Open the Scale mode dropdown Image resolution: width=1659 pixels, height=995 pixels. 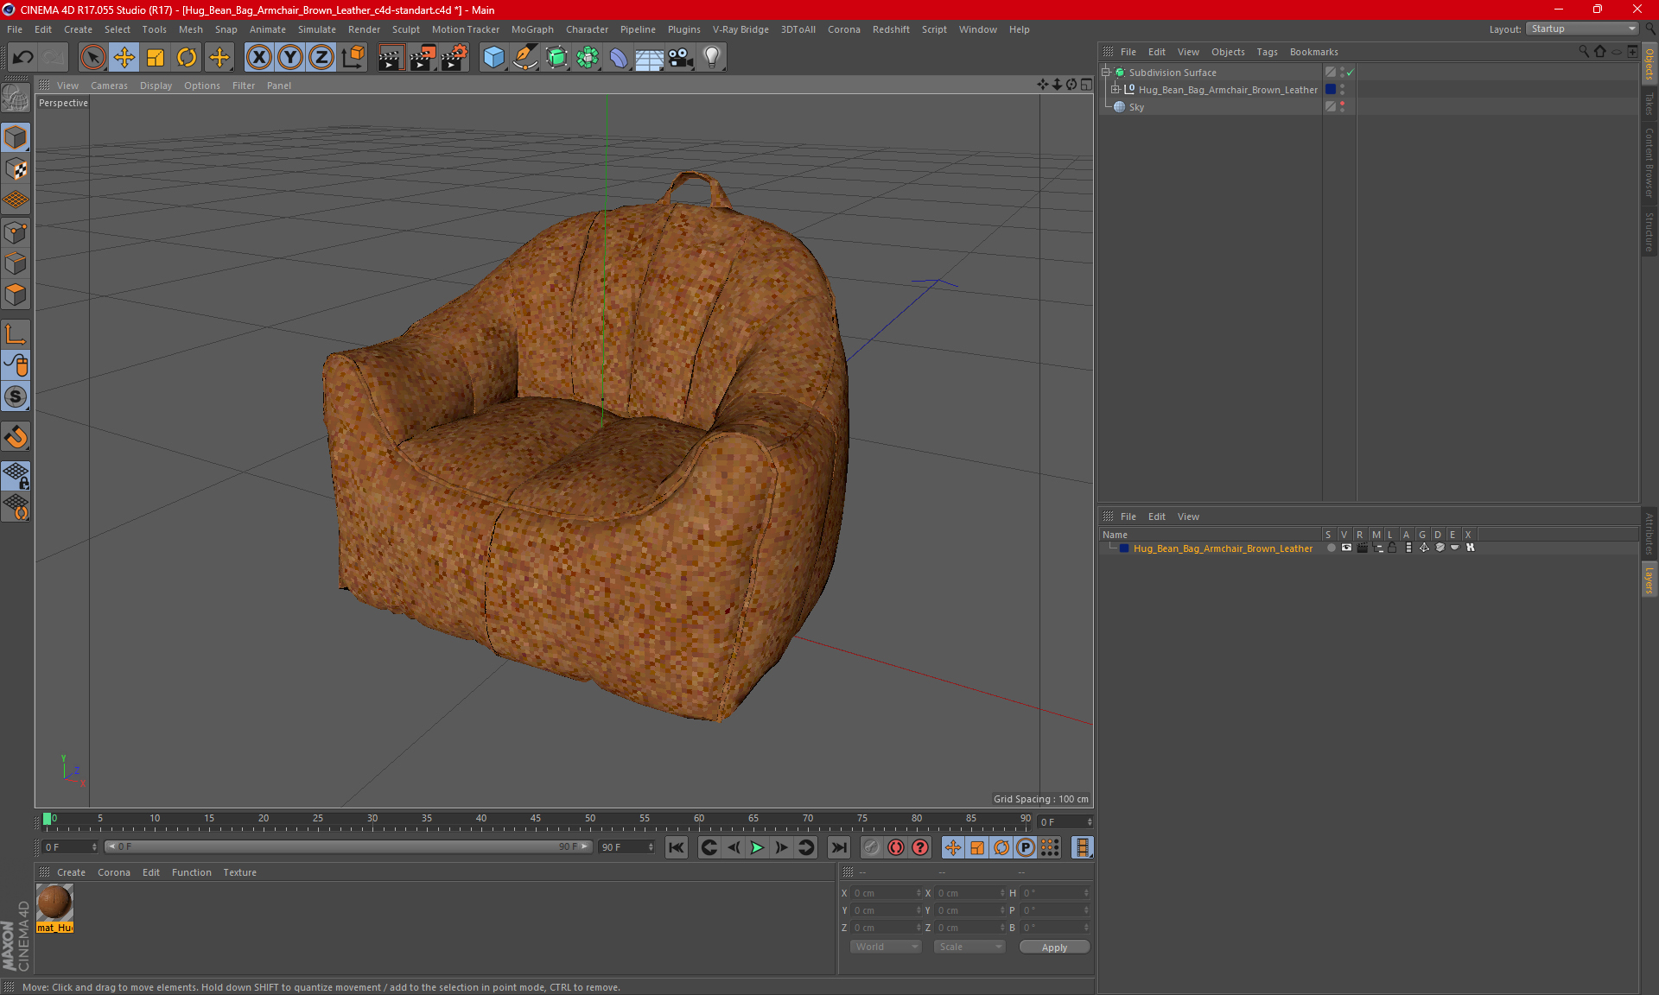click(x=969, y=947)
